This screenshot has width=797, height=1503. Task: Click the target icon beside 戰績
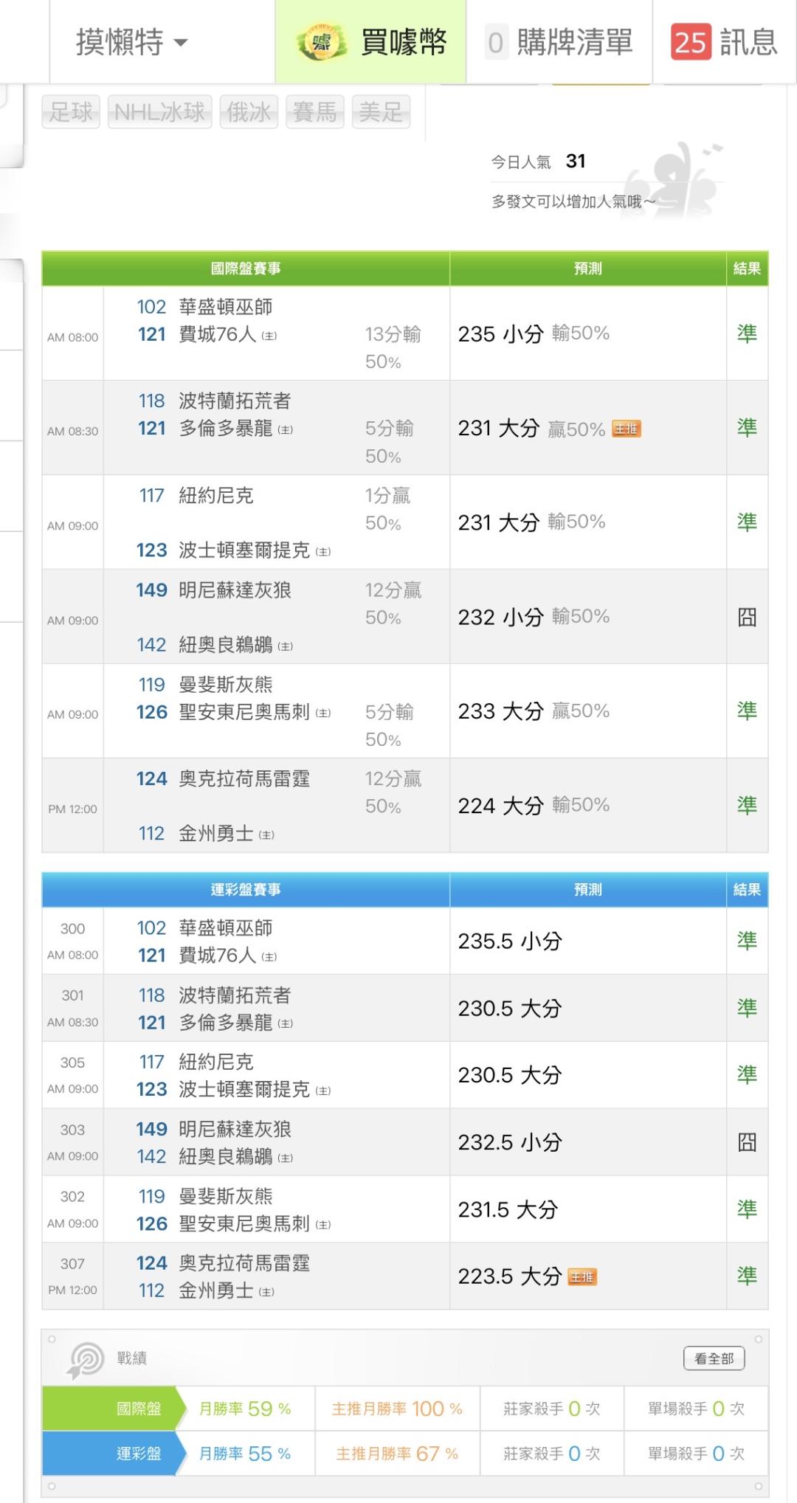click(86, 1360)
